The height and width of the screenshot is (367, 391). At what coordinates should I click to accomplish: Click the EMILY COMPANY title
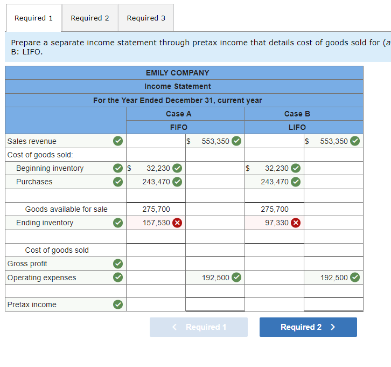point(178,73)
